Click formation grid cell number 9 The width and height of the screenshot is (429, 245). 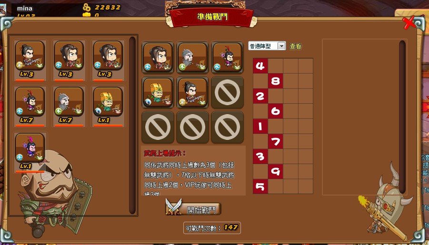tap(275, 171)
